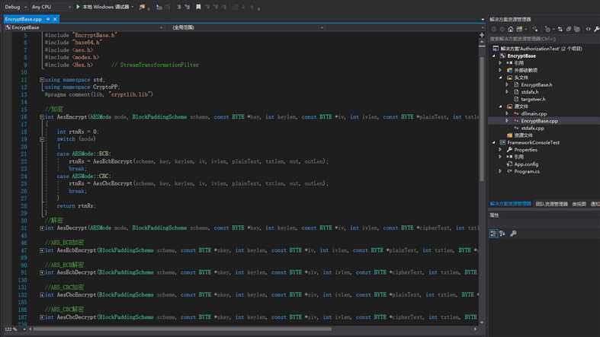Click the Categorized icon in Properties panel
Image resolution: width=600 pixels, height=337 pixels.
(x=493, y=234)
